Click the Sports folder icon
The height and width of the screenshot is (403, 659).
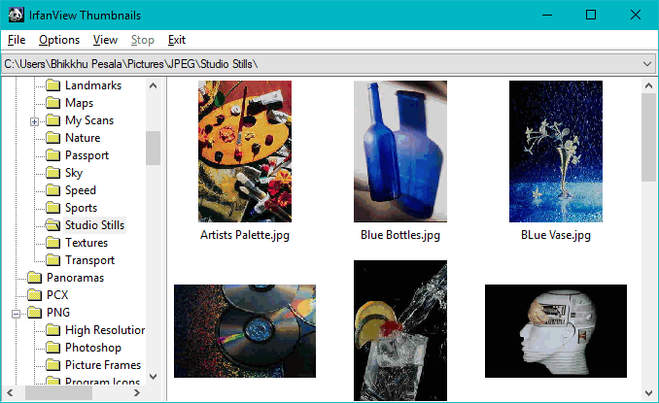52,208
